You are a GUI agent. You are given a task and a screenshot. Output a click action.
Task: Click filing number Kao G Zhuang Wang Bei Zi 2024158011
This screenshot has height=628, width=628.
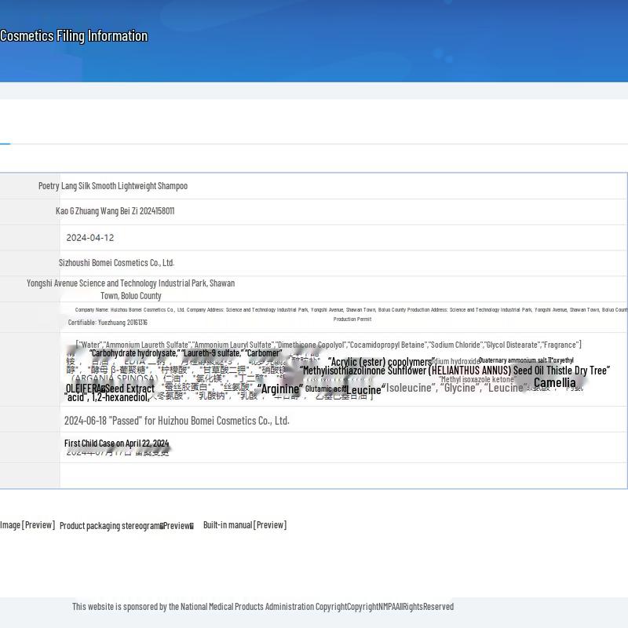(x=115, y=211)
